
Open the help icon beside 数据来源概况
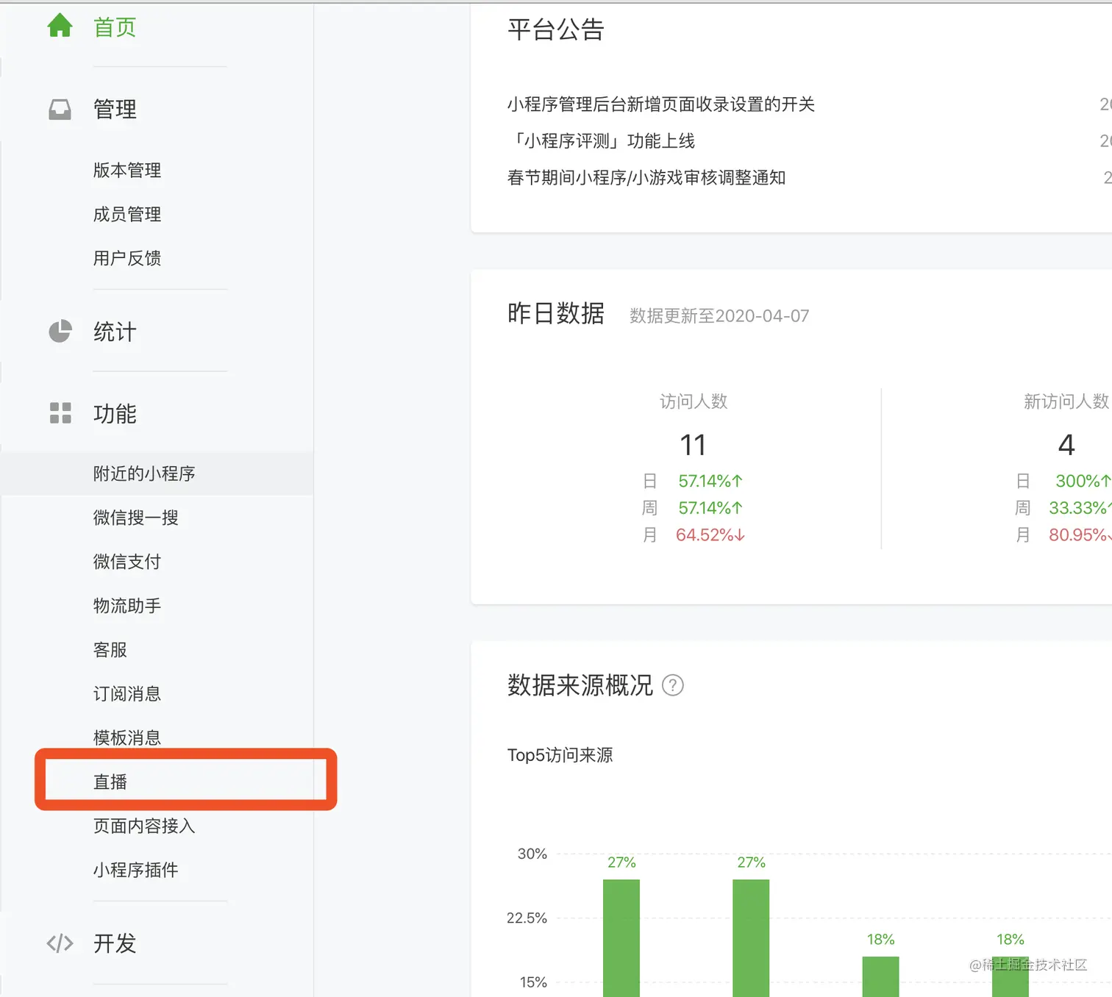[674, 685]
